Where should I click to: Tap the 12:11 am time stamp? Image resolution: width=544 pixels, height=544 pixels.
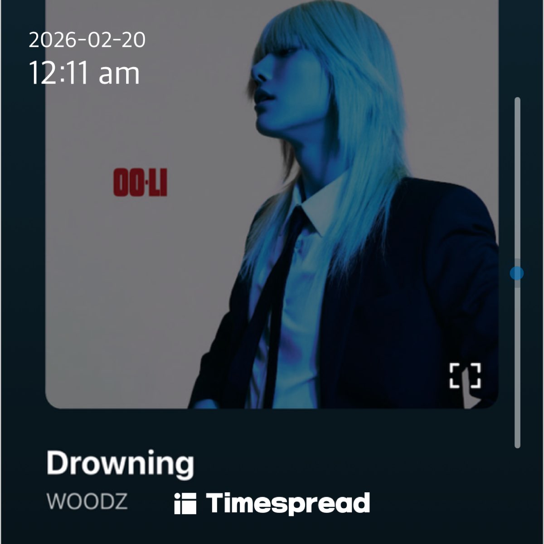(84, 73)
